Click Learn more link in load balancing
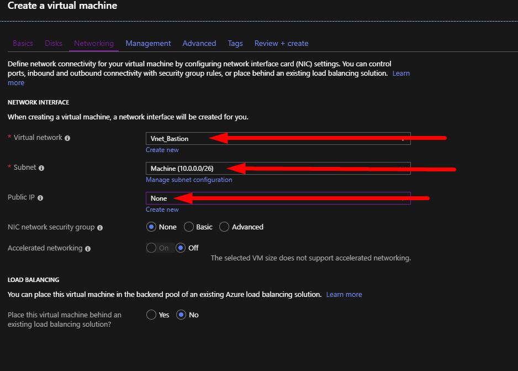Screen dimensions: 518x371 tap(344, 294)
